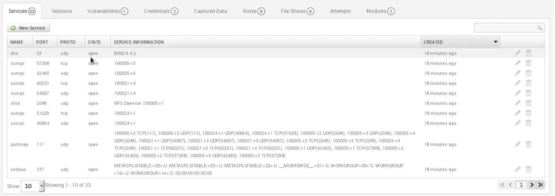
Task: Open the File Shares tab
Action: (297, 11)
